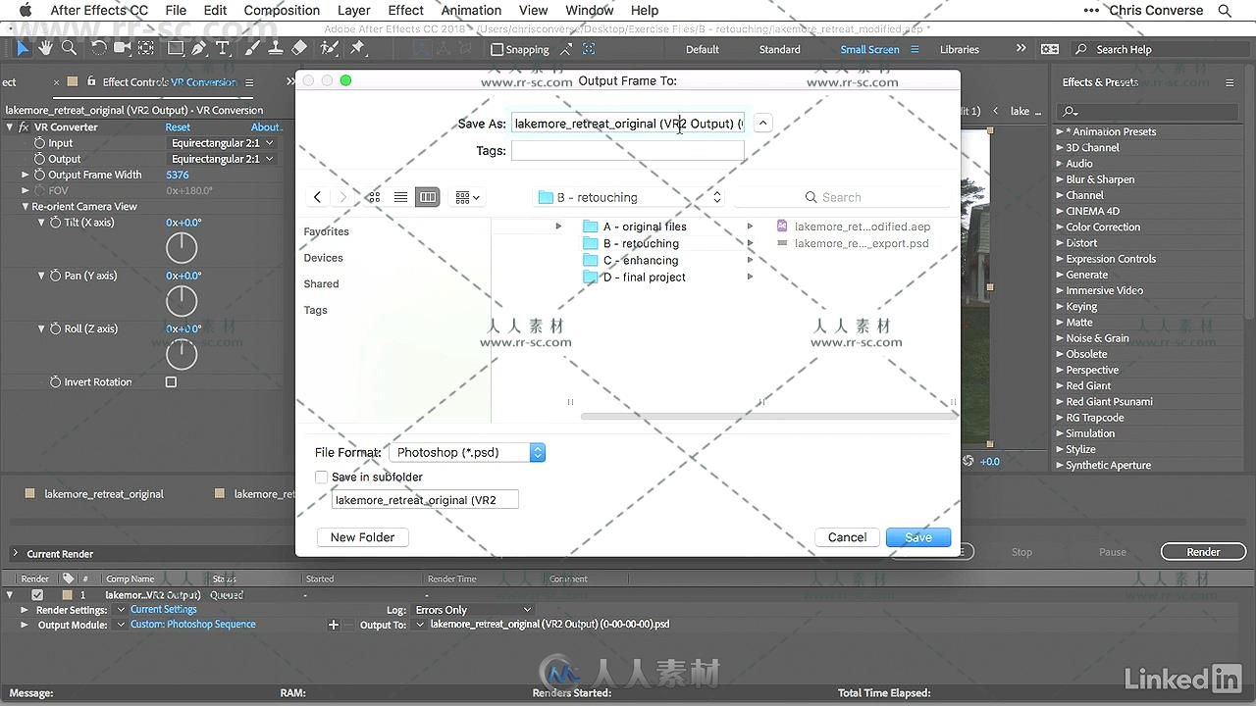Select the Clone Stamp tool
Viewport: 1256px width, 706px height.
276,48
